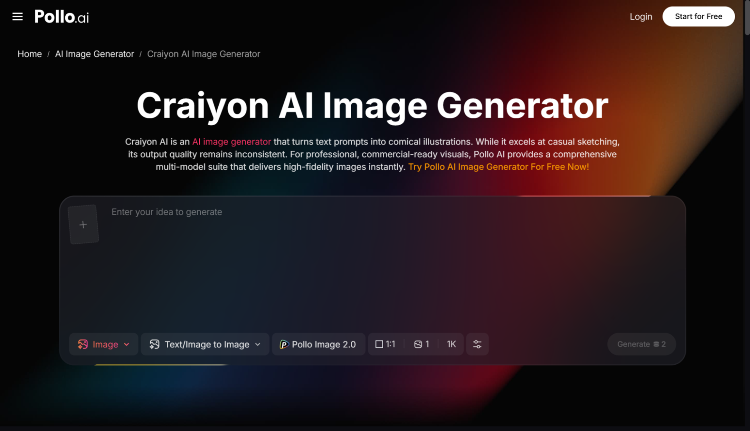750x431 pixels.
Task: Go to Home breadcrumb
Action: tap(30, 54)
